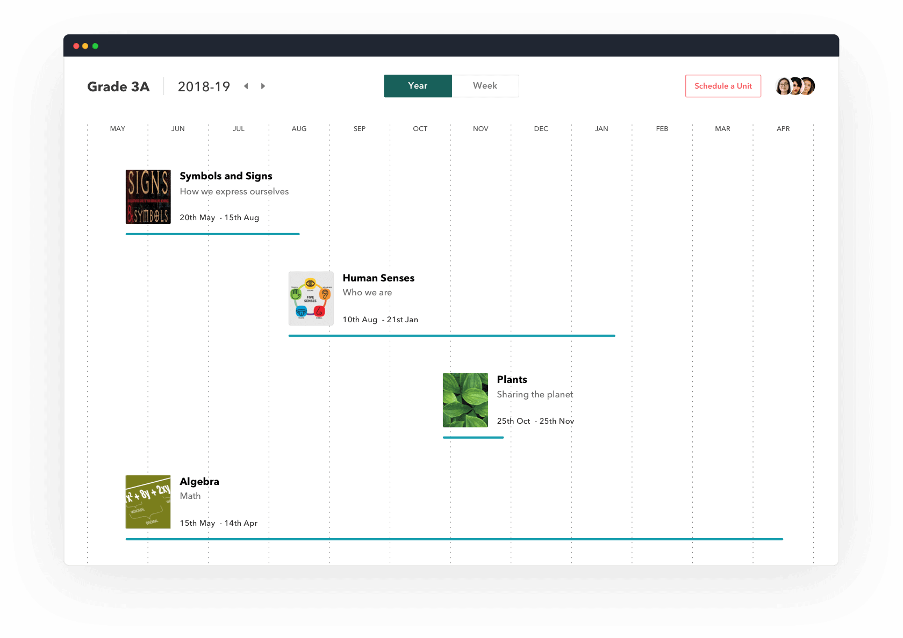
Task: Open the leftmost collaborator avatar
Action: (783, 86)
